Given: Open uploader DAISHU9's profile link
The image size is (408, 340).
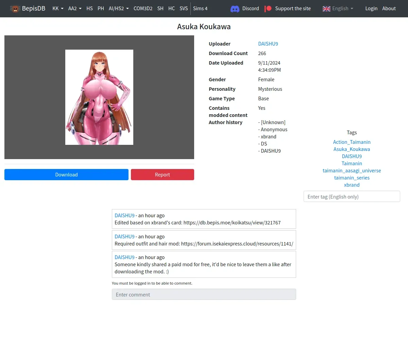Looking at the screenshot, I should [268, 44].
